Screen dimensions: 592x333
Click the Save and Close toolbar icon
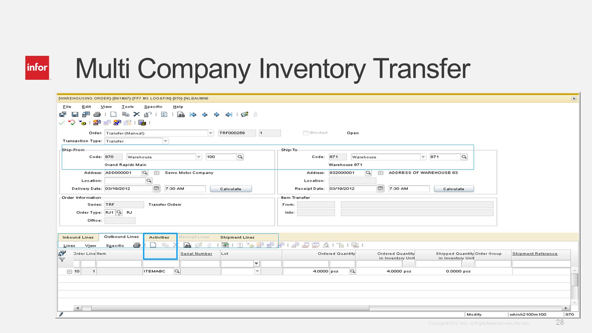tap(63, 114)
